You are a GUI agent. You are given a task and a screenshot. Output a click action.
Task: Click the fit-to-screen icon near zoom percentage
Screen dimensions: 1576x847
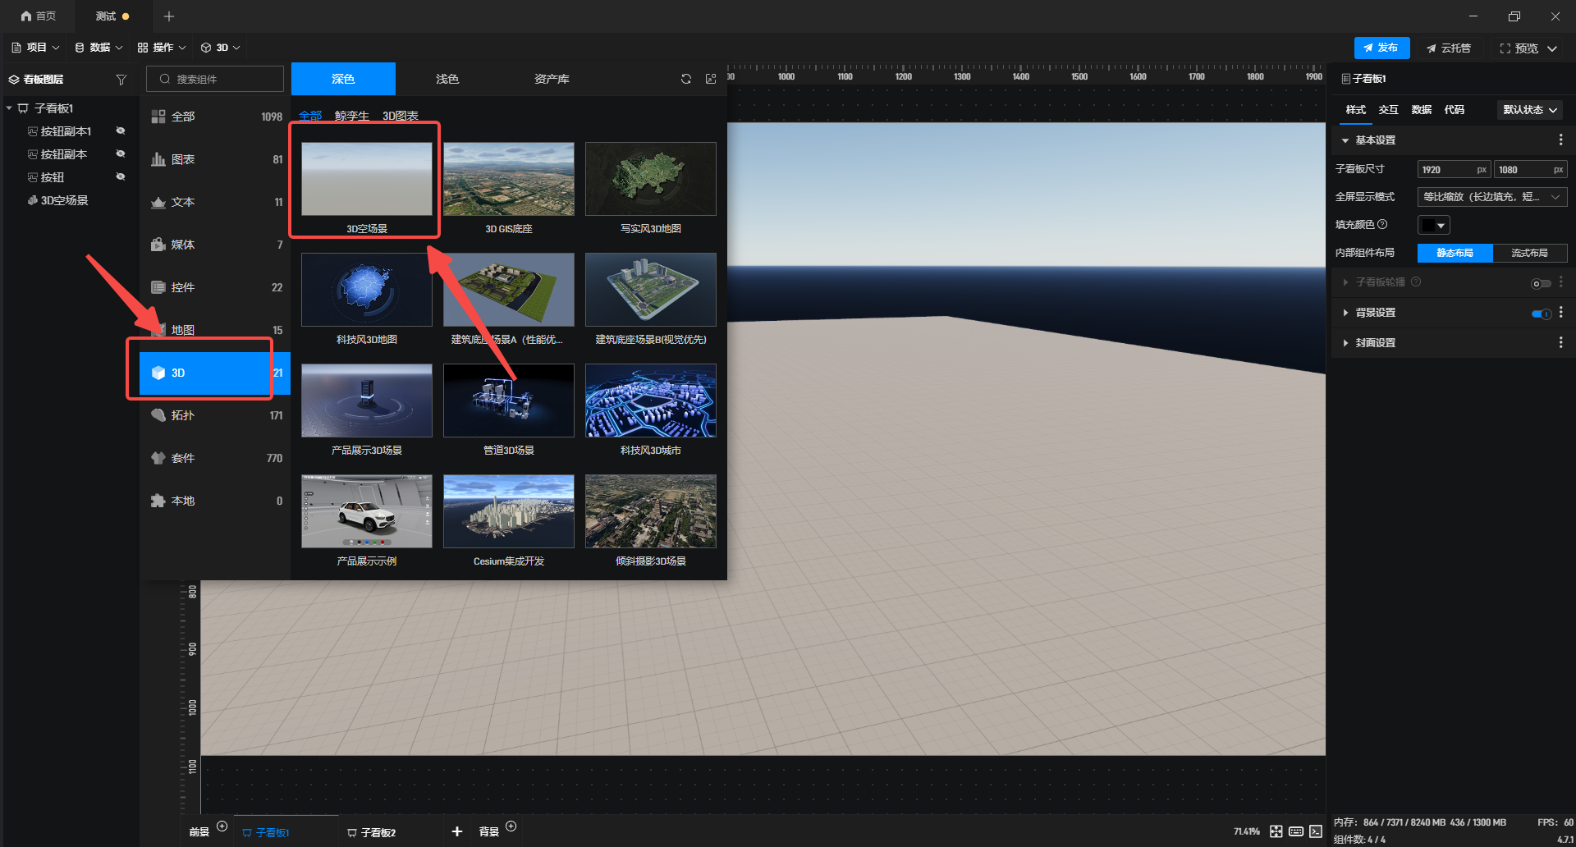click(1276, 831)
